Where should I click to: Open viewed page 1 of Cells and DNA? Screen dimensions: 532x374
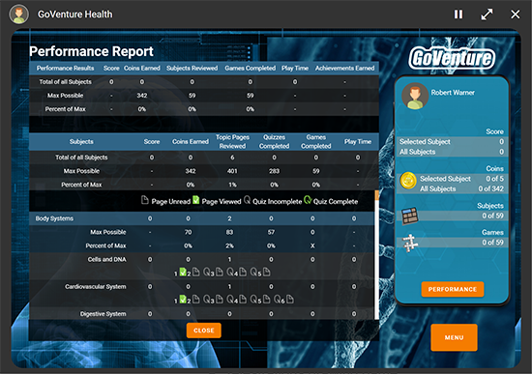point(183,272)
